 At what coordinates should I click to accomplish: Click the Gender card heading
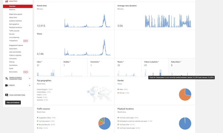[121, 80]
